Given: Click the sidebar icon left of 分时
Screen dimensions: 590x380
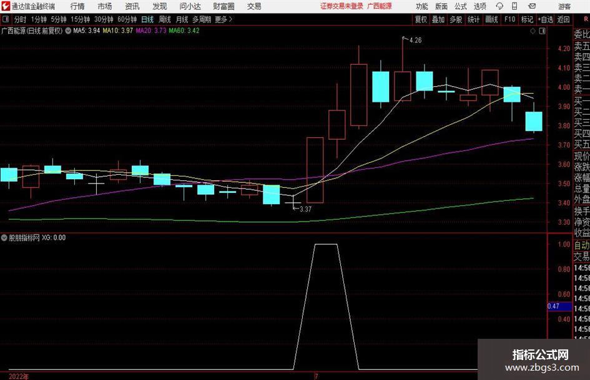Looking at the screenshot, I should (x=5, y=19).
